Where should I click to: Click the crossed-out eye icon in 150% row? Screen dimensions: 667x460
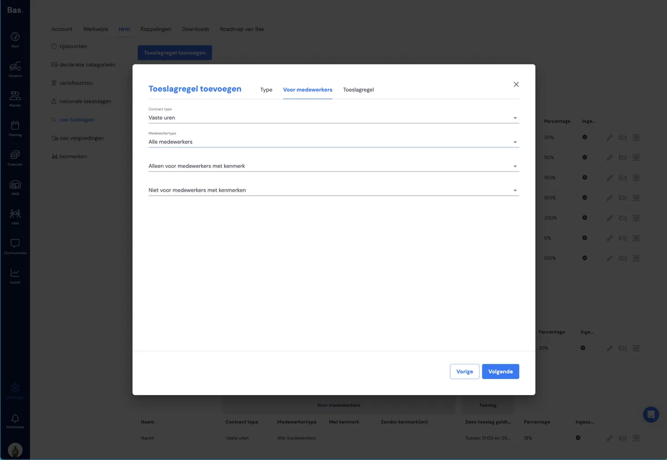623,178
